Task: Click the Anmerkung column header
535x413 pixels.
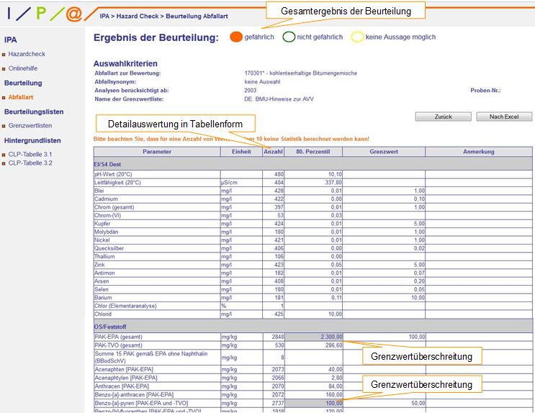Action: (479, 152)
